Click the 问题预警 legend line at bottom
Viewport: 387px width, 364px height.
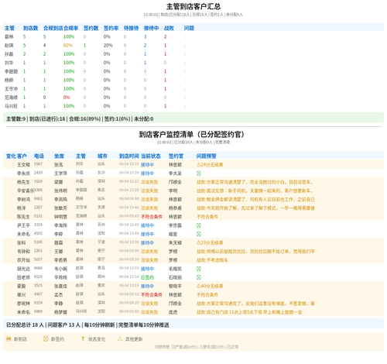coord(197,347)
